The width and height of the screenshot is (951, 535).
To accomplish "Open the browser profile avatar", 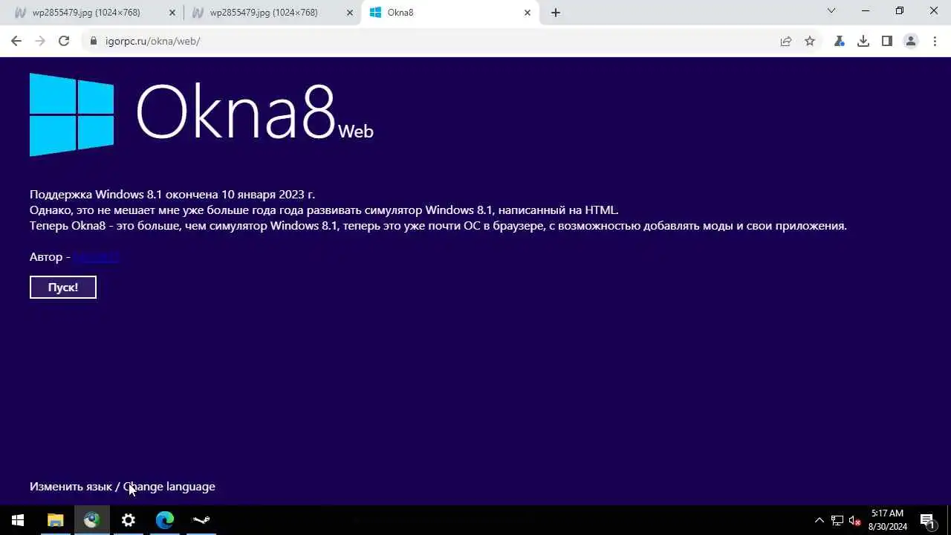I will click(x=911, y=41).
